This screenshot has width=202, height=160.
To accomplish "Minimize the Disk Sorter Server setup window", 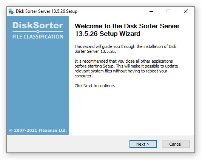I will (x=151, y=11).
